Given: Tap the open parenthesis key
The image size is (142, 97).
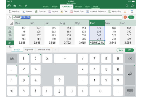Looking at the screenshot, I should pyautogui.click(x=24, y=58).
